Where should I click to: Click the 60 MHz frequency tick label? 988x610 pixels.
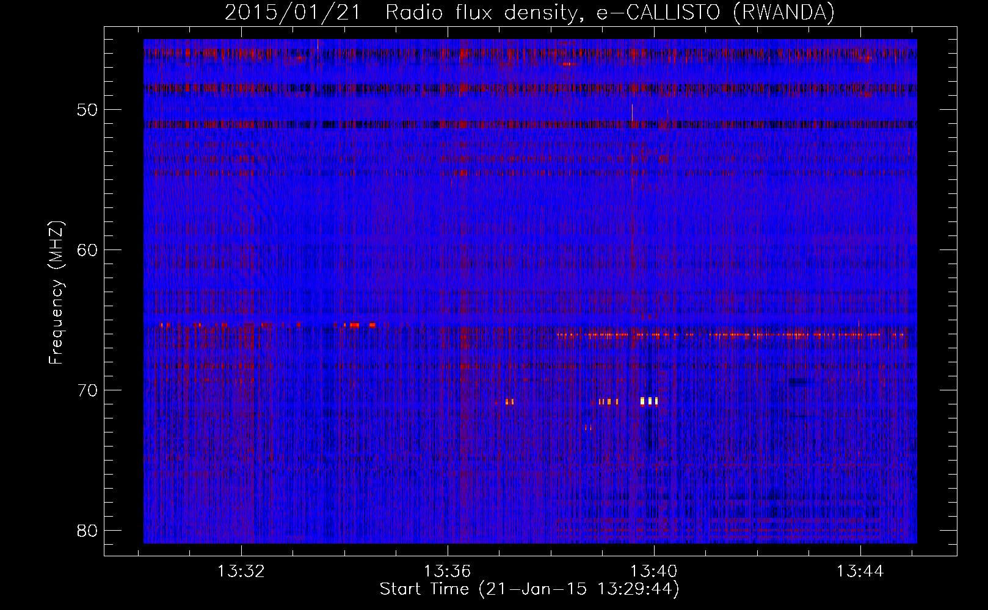tap(87, 250)
